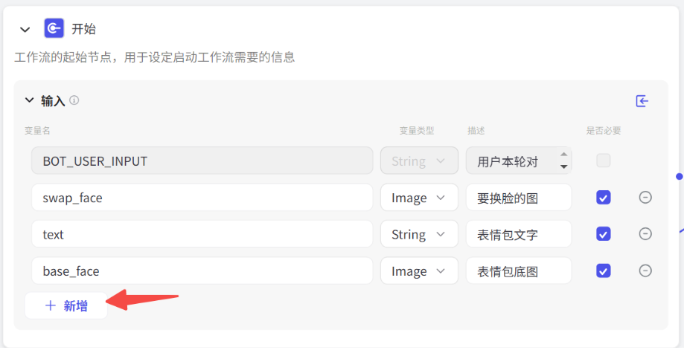The height and width of the screenshot is (350, 684).
Task: Click 新增 to add a variable
Action: click(x=66, y=305)
